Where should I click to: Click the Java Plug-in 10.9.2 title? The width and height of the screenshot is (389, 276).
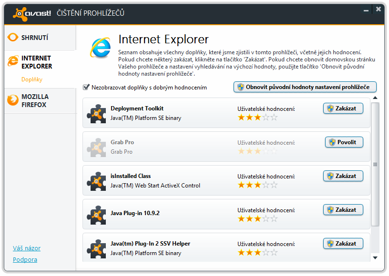pyautogui.click(x=135, y=213)
